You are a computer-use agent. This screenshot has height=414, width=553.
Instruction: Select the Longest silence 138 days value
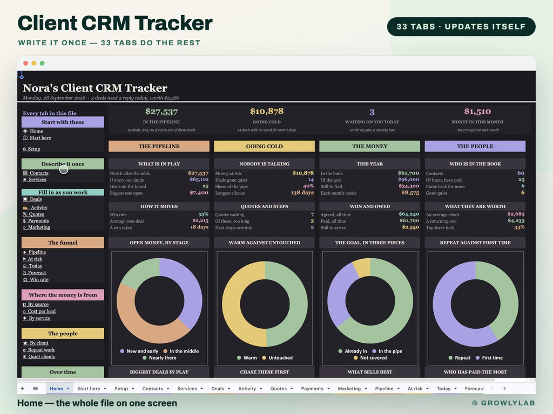pyautogui.click(x=302, y=192)
